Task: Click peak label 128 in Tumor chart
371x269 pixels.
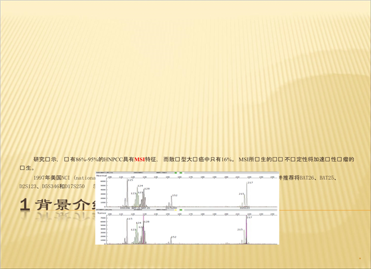Action: pos(146,222)
